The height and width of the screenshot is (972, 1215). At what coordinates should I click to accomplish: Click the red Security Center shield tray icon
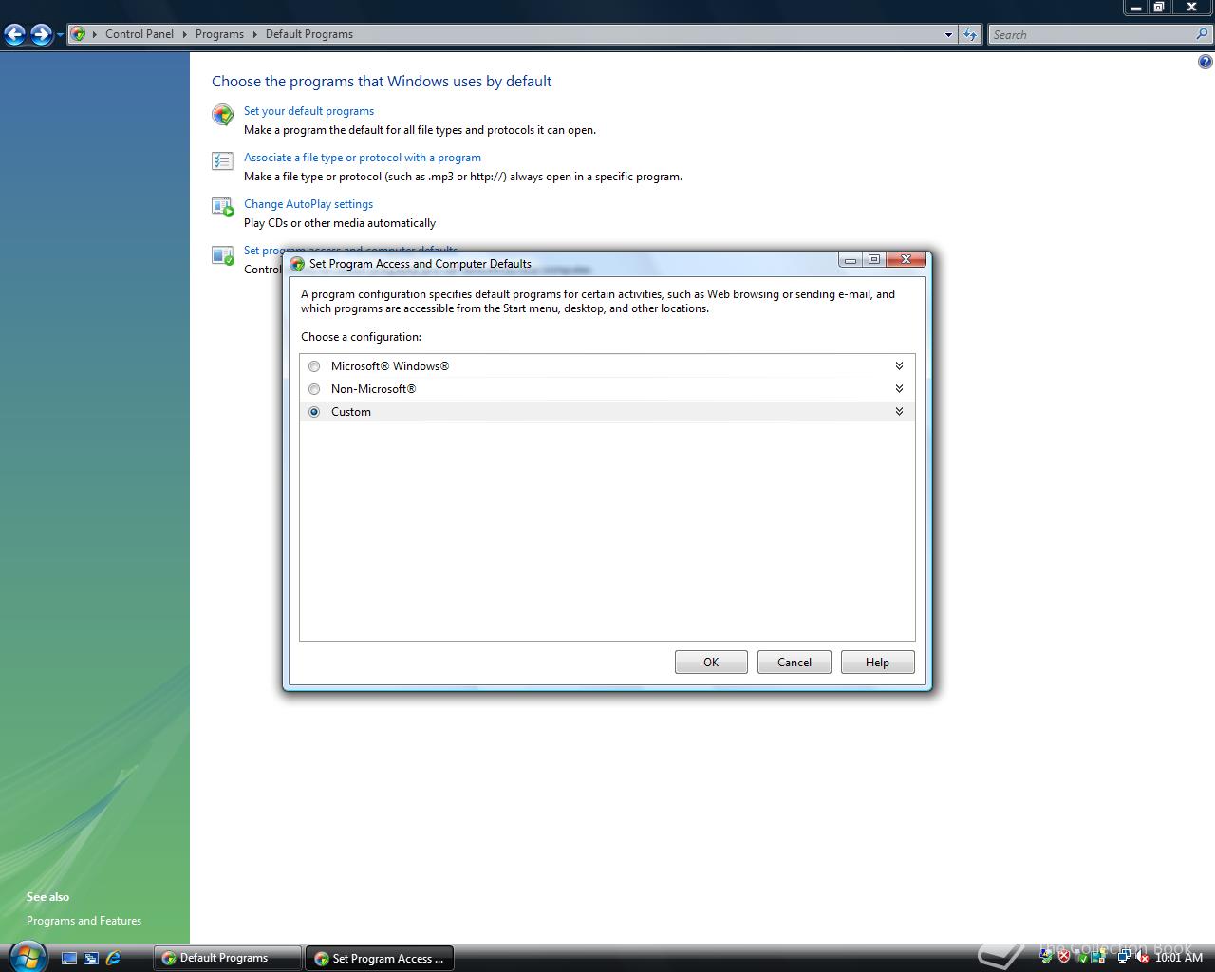1064,957
